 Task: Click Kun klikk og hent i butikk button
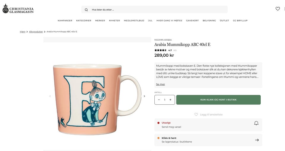[x=218, y=100]
